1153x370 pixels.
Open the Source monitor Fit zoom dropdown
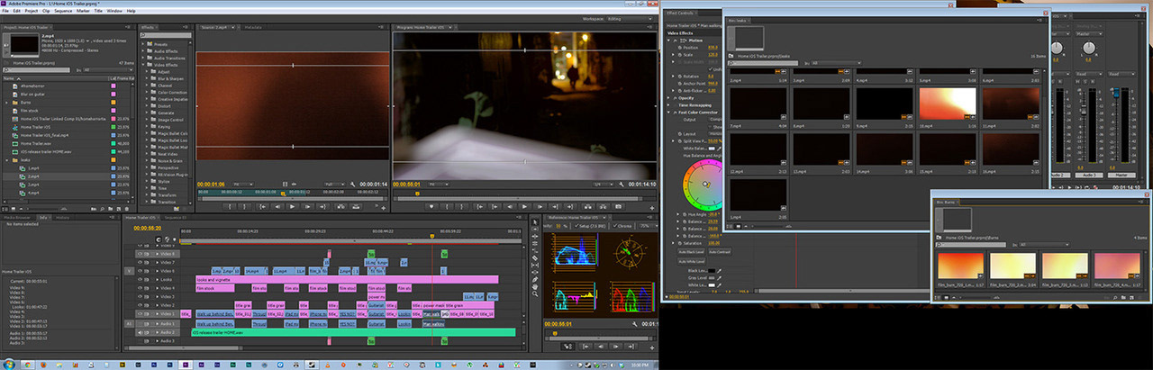[x=243, y=185]
